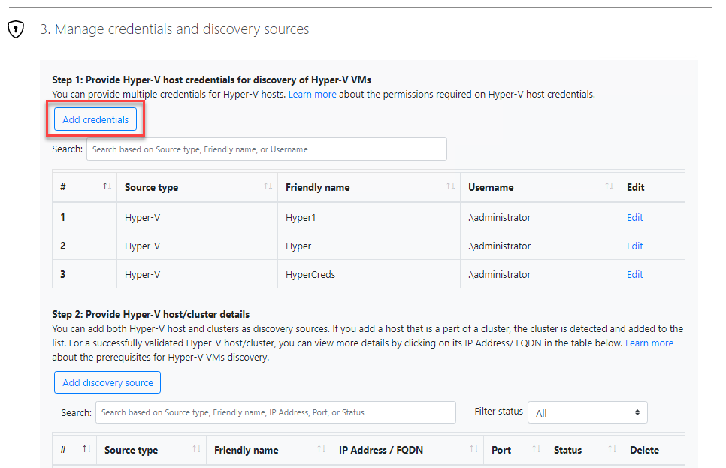Edit the Hyper credential row 2
The width and height of the screenshot is (726, 468).
point(634,246)
